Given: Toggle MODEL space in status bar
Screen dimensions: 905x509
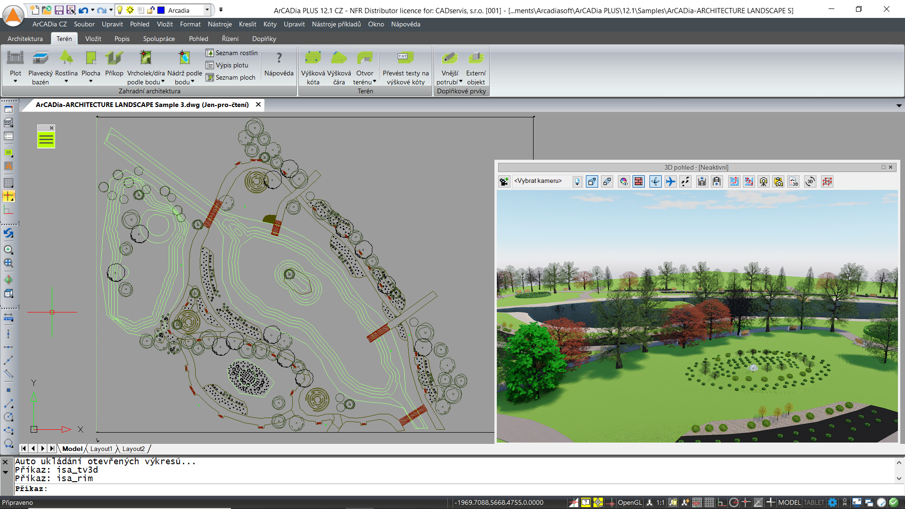Looking at the screenshot, I should pos(789,502).
